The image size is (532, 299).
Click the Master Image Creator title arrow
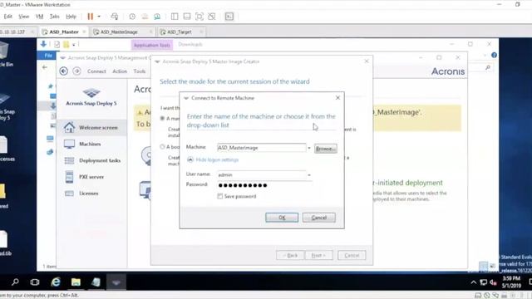pyautogui.click(x=157, y=61)
